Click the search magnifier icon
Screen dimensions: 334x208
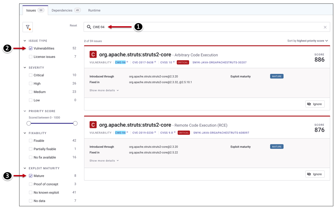[89, 27]
